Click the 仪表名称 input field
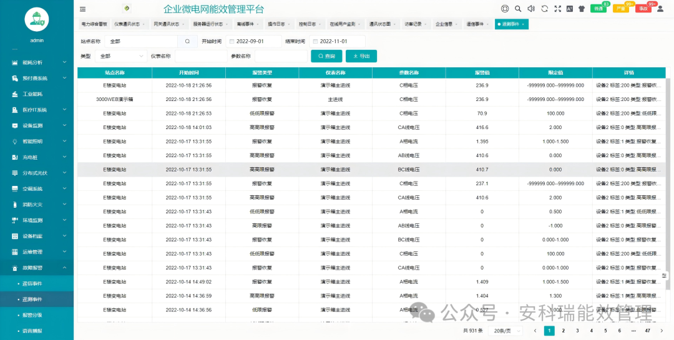The height and width of the screenshot is (340, 674). pyautogui.click(x=201, y=56)
